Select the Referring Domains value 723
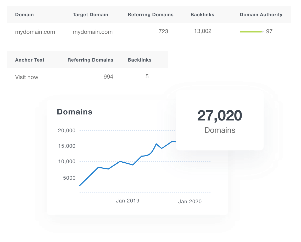The width and height of the screenshot is (301, 242). pyautogui.click(x=164, y=31)
